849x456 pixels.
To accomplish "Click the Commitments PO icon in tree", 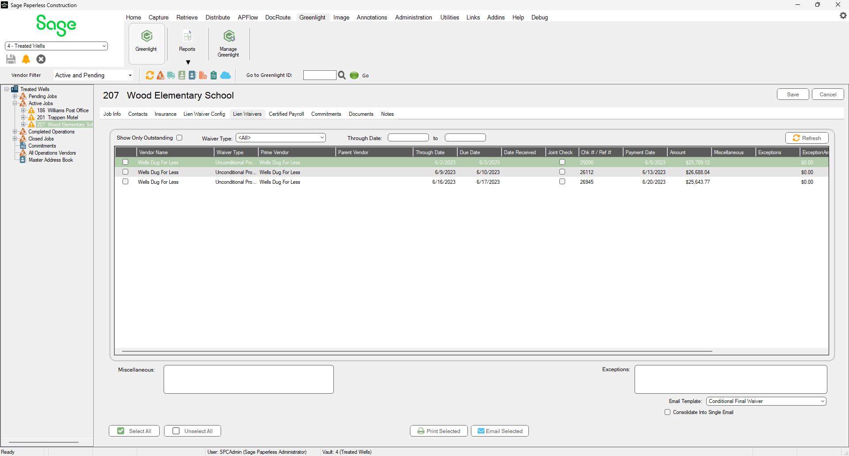I will [x=23, y=146].
